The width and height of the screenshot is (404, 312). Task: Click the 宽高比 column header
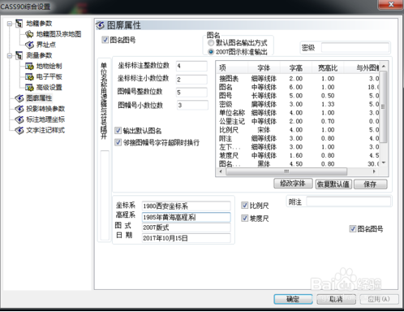pos(328,67)
